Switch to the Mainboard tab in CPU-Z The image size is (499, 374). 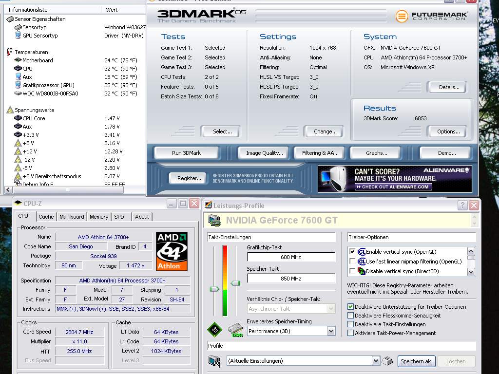(x=72, y=217)
